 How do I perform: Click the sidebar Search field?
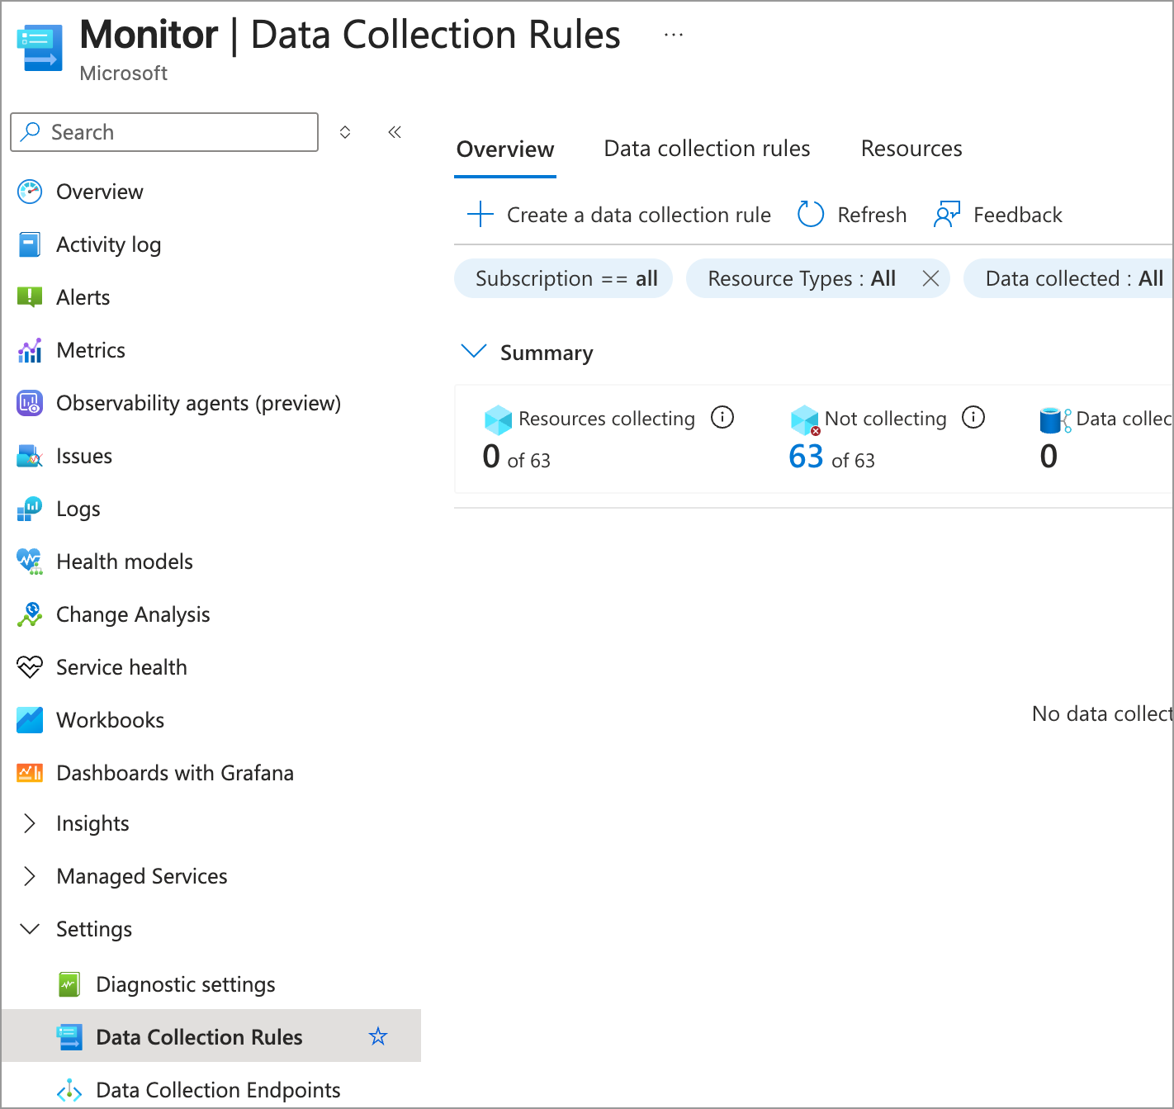coord(164,132)
